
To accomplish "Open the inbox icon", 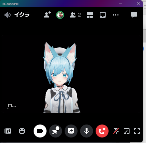I will click(103, 15).
